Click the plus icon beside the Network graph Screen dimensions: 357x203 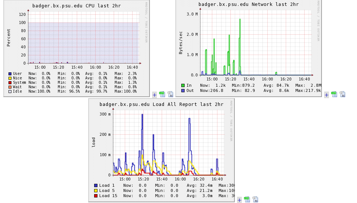[326, 95]
